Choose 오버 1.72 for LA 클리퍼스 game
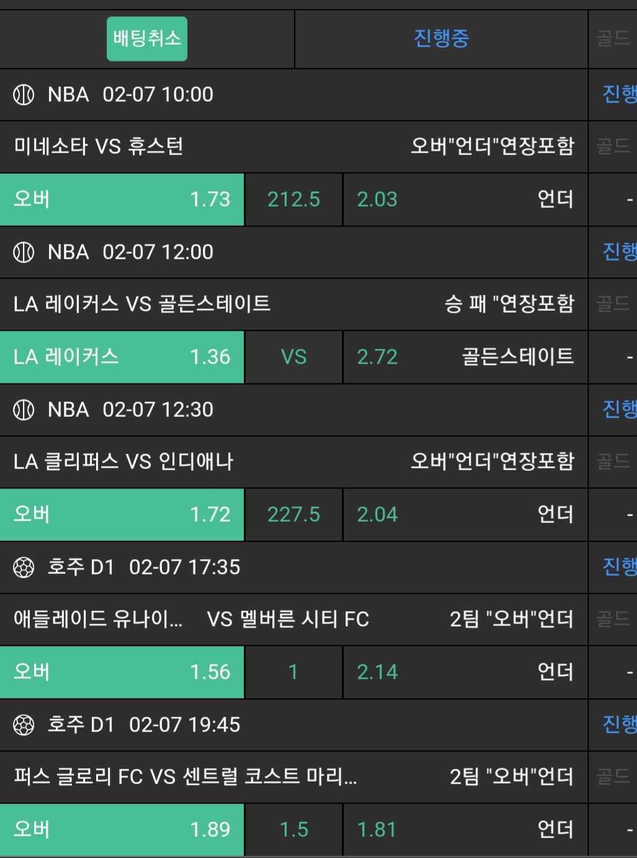 click(122, 514)
